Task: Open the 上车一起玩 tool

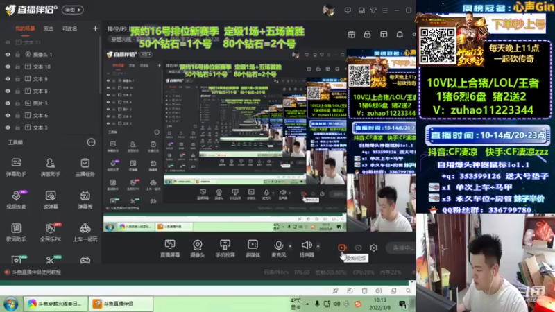Action: click(x=85, y=232)
